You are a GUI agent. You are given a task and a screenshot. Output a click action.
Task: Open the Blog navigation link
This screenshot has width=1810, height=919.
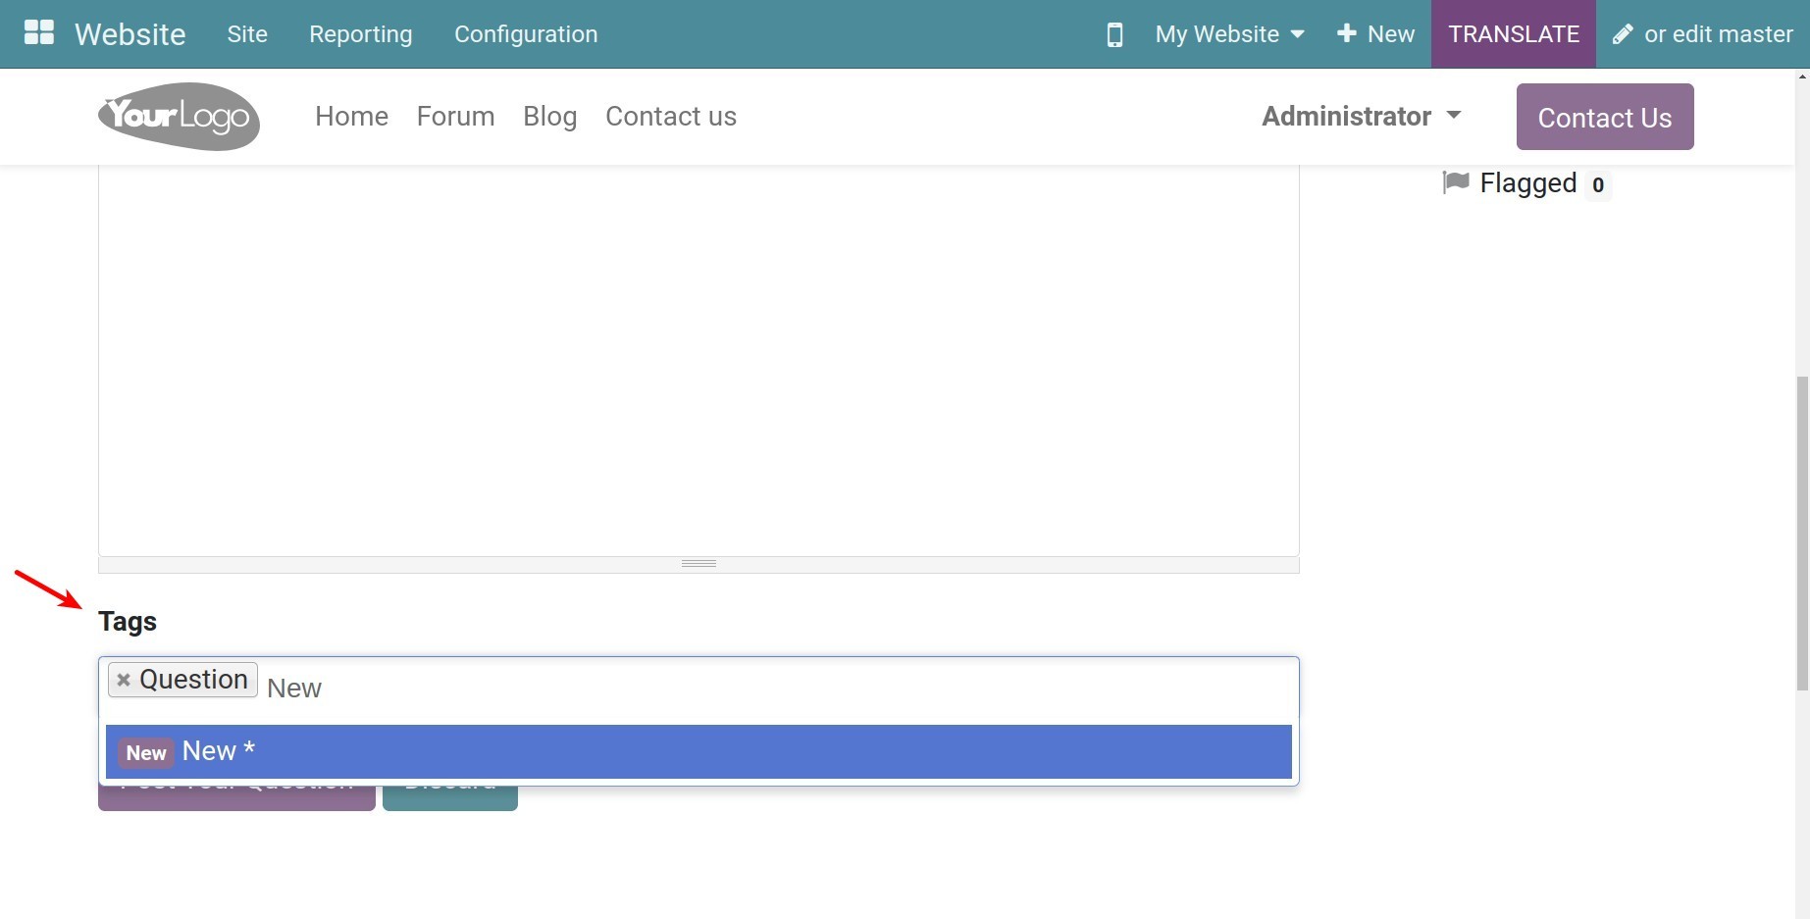click(549, 117)
